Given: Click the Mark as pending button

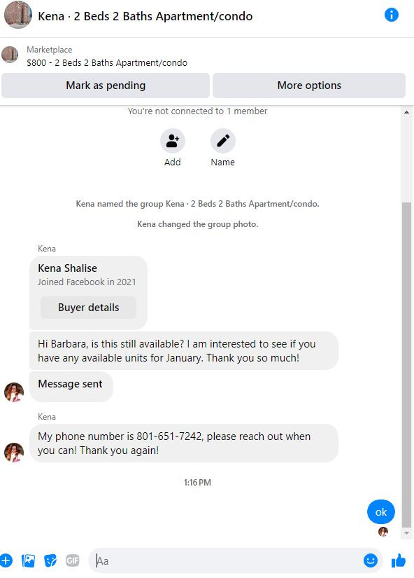Looking at the screenshot, I should point(106,85).
